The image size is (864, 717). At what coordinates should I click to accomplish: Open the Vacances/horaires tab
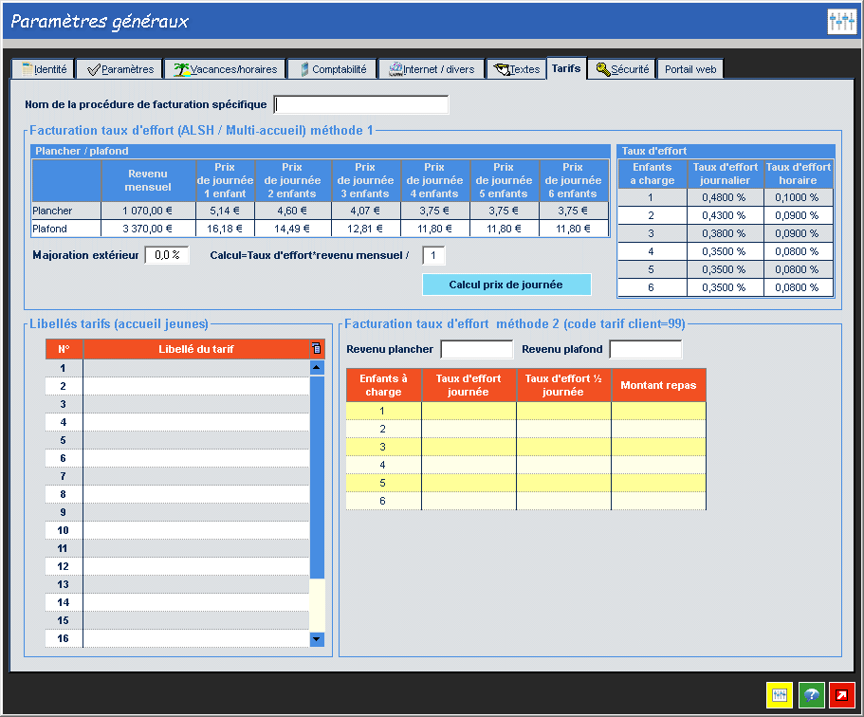pos(225,69)
